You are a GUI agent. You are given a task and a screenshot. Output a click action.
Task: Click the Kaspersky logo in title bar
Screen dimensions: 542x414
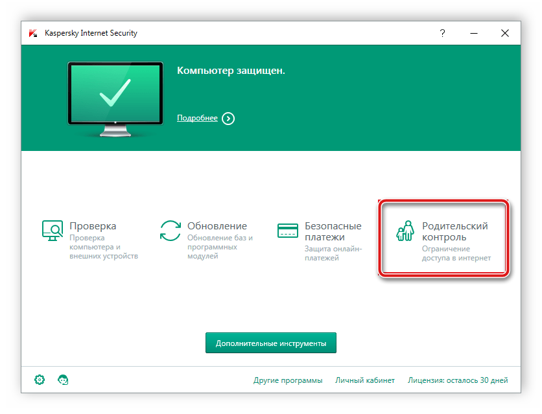pyautogui.click(x=33, y=33)
